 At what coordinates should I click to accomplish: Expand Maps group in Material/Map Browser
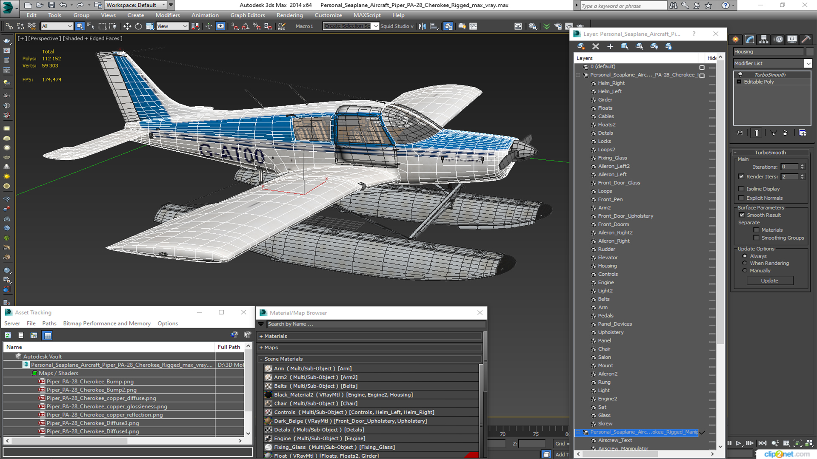click(261, 348)
